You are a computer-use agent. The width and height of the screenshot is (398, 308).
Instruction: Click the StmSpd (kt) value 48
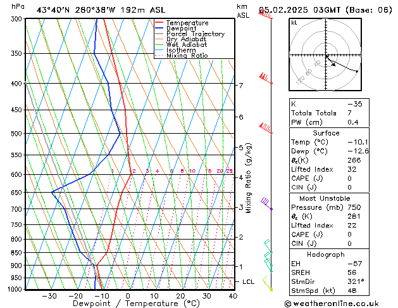[x=352, y=291]
